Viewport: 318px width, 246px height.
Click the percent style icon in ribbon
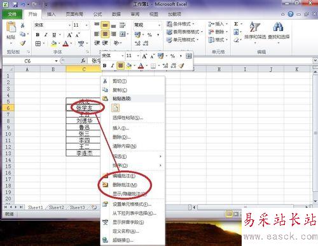149,34
